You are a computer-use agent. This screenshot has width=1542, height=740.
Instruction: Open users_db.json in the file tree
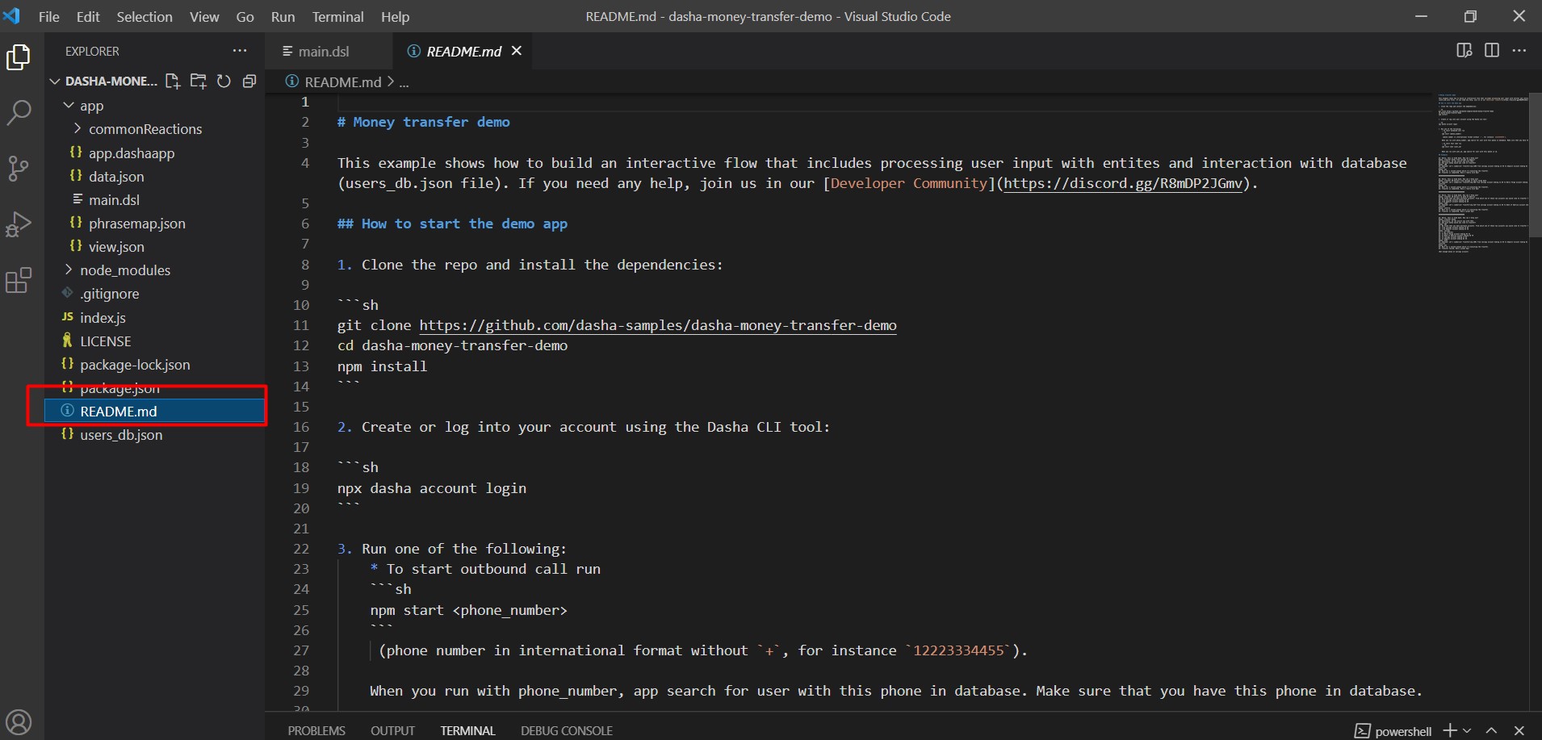click(154, 435)
